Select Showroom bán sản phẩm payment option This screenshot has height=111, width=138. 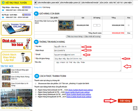(x=36, y=84)
